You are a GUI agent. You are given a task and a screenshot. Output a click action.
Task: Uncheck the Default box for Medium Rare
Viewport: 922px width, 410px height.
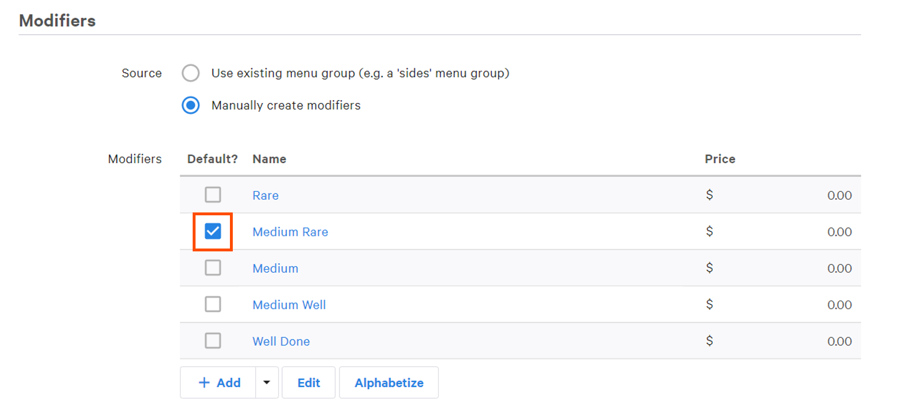213,231
